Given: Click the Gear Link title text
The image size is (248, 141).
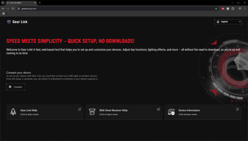Looking at the screenshot, I should point(20,22).
